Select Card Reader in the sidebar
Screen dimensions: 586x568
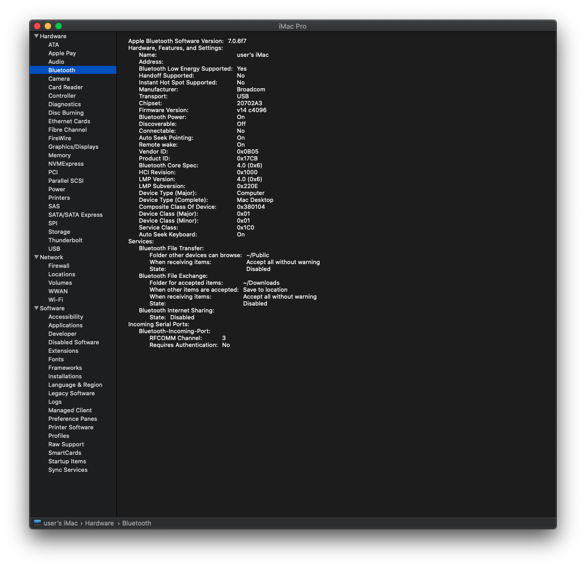(x=65, y=87)
